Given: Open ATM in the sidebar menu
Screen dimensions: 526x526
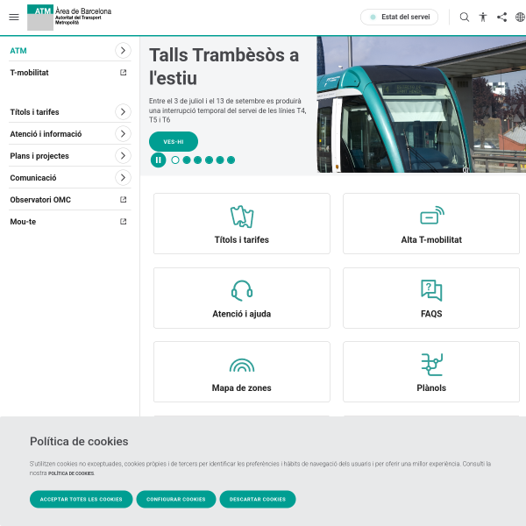Looking at the screenshot, I should 18,51.
